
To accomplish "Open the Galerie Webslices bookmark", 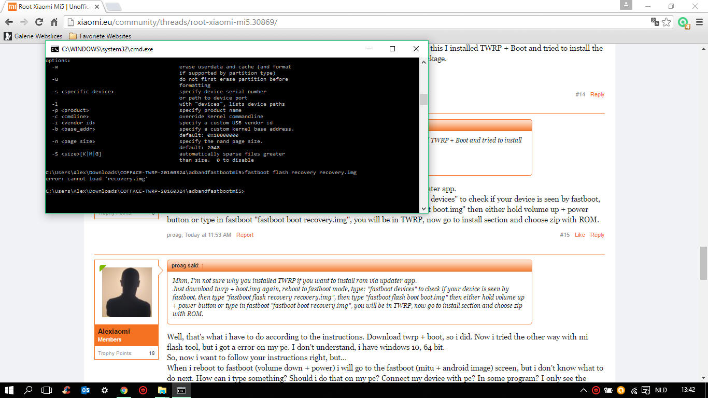I will 33,36.
